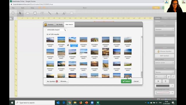Click the Chrome address bar URL
The height and width of the screenshot is (105, 186).
tap(33, 4)
